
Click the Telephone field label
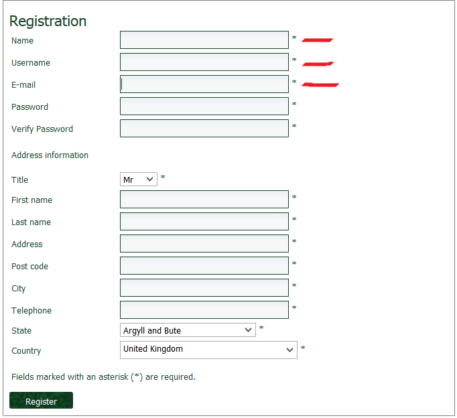[31, 310]
